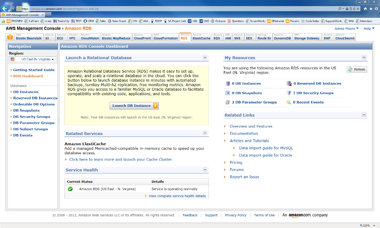
Task: Open the browser tools gear icon
Action: (376, 9)
